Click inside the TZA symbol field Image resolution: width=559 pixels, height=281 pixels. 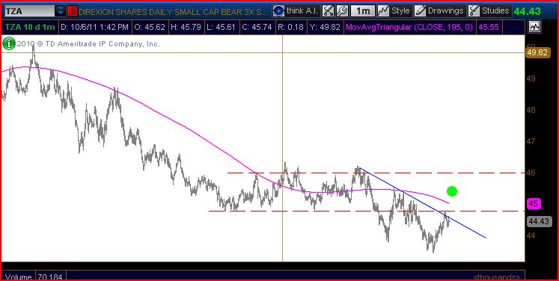pos(30,11)
